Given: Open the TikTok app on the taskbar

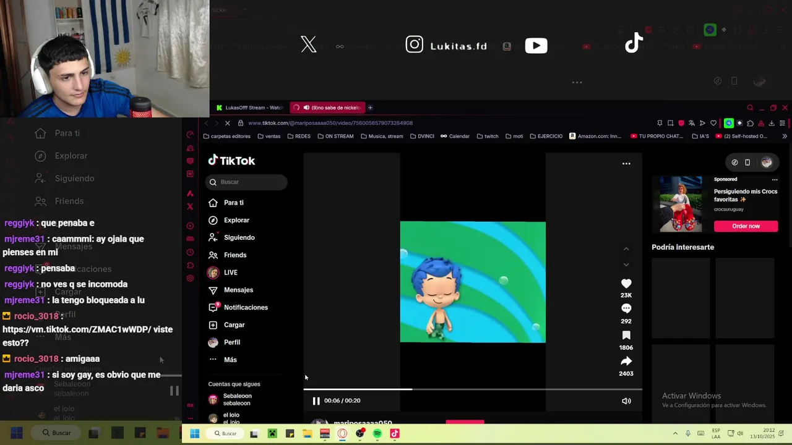Looking at the screenshot, I should point(395,434).
